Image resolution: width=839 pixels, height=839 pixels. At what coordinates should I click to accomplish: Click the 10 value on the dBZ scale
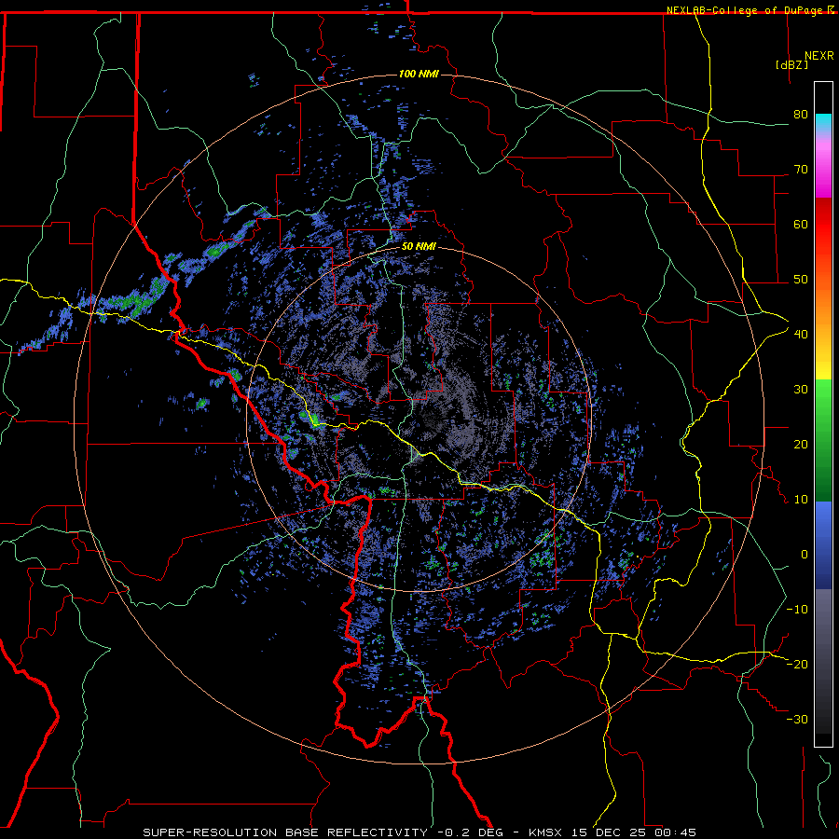(x=801, y=500)
